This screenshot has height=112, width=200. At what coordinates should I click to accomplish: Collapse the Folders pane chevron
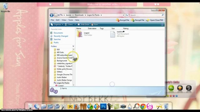point(73,46)
